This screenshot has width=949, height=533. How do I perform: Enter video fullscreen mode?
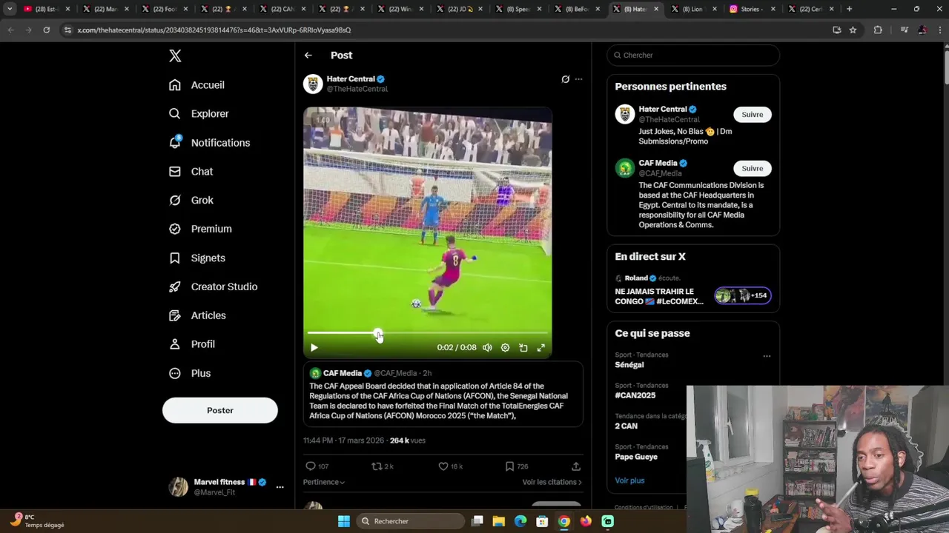point(541,348)
